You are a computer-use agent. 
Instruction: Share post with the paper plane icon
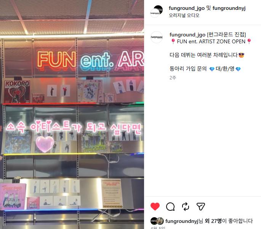200,207
